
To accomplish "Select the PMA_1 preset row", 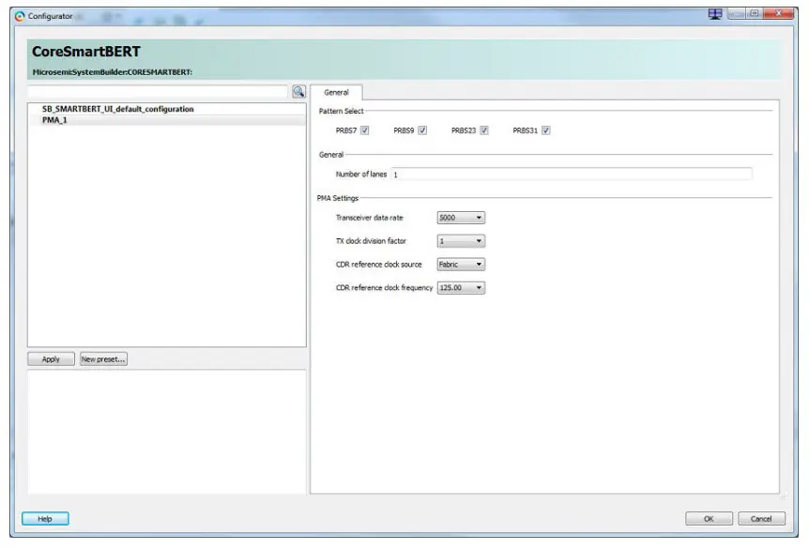I will (167, 120).
